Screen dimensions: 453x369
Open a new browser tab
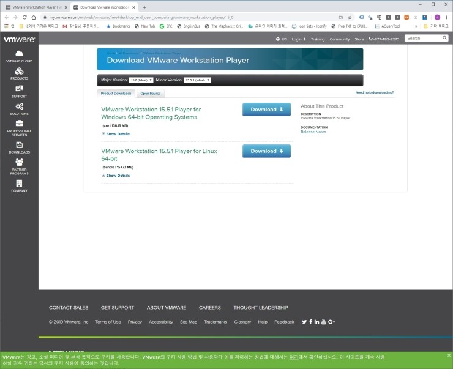coord(144,7)
